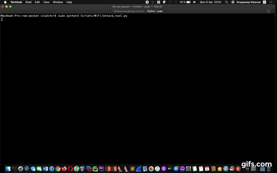Image resolution: width=277 pixels, height=173 pixels.
Task: Open Launchpad rocket in the Dock
Action: coord(21,169)
